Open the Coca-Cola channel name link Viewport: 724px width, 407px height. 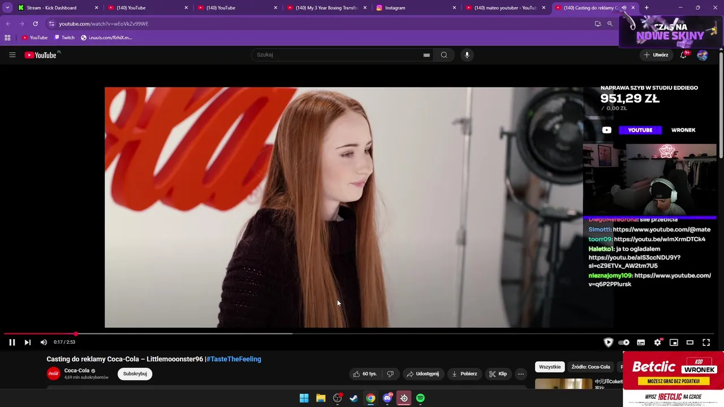click(x=77, y=371)
